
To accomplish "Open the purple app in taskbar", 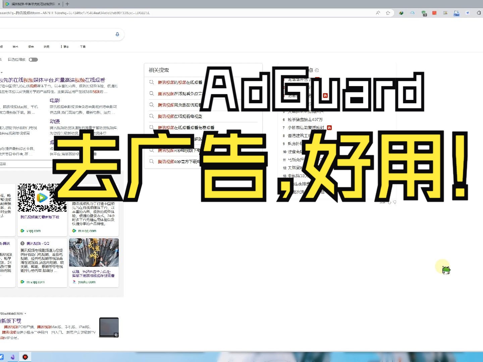I will (12, 357).
